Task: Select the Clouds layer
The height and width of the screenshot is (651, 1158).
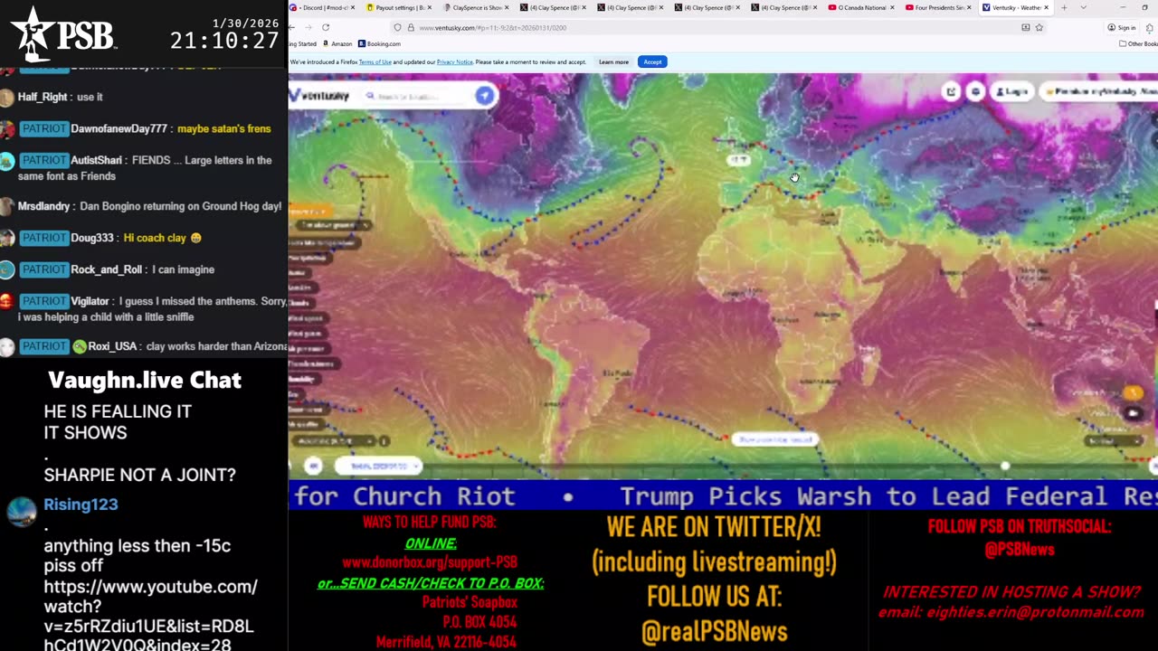Action: 302,303
